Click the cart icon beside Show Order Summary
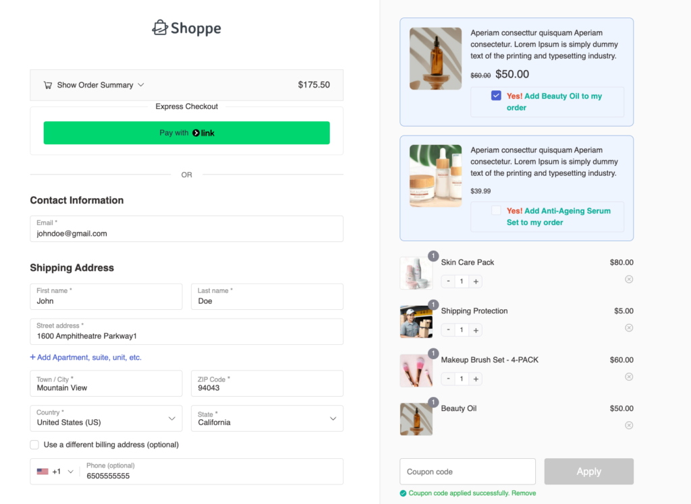Image resolution: width=691 pixels, height=504 pixels. 48,85
